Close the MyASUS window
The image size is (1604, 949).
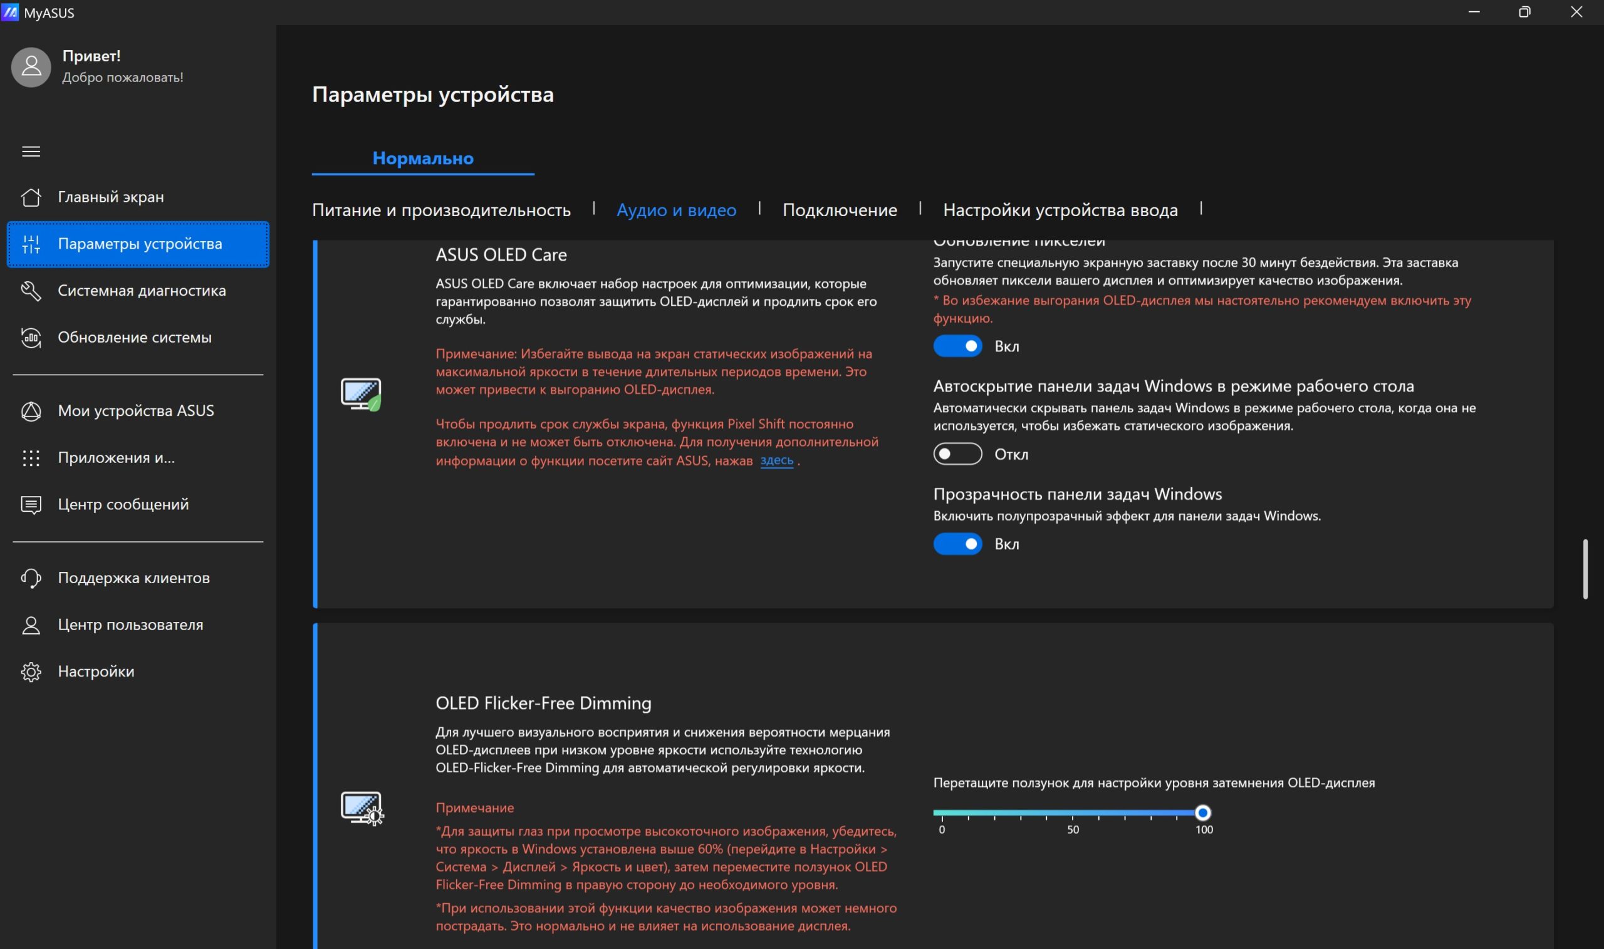[x=1576, y=12]
